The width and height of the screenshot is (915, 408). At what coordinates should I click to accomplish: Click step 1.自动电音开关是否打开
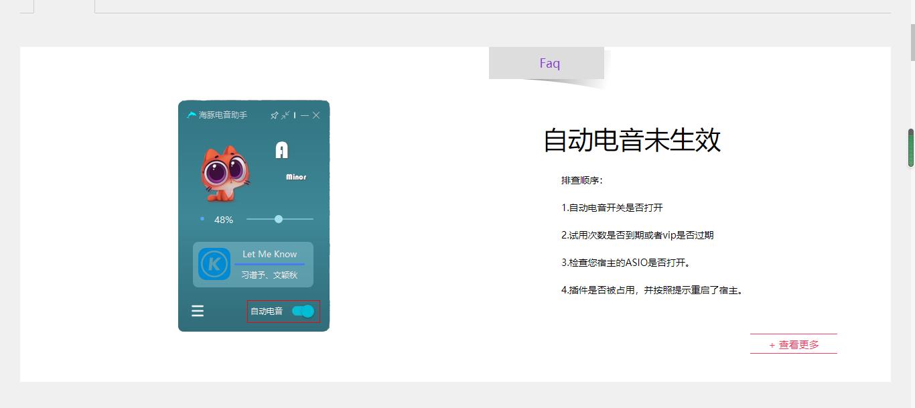pyautogui.click(x=612, y=208)
